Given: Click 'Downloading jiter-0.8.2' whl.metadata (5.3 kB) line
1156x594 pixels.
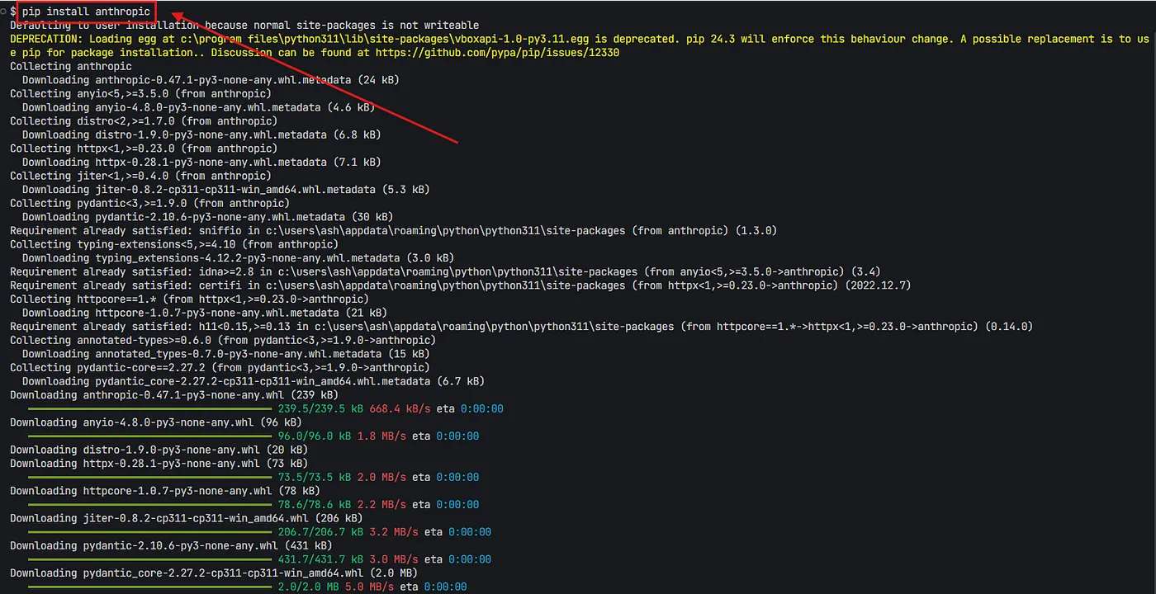Looking at the screenshot, I should point(225,190).
